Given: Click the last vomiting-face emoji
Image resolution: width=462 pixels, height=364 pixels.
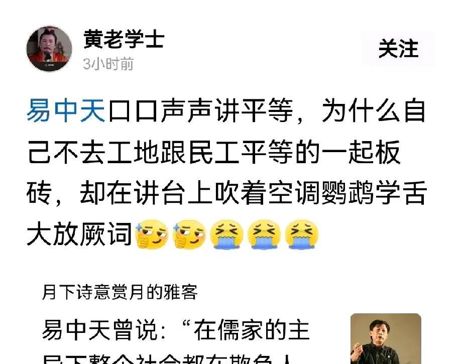Looking at the screenshot, I should [302, 234].
